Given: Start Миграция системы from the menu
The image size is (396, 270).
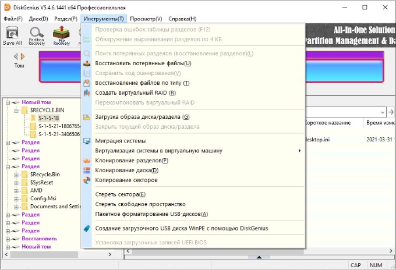Looking at the screenshot, I should 120,141.
